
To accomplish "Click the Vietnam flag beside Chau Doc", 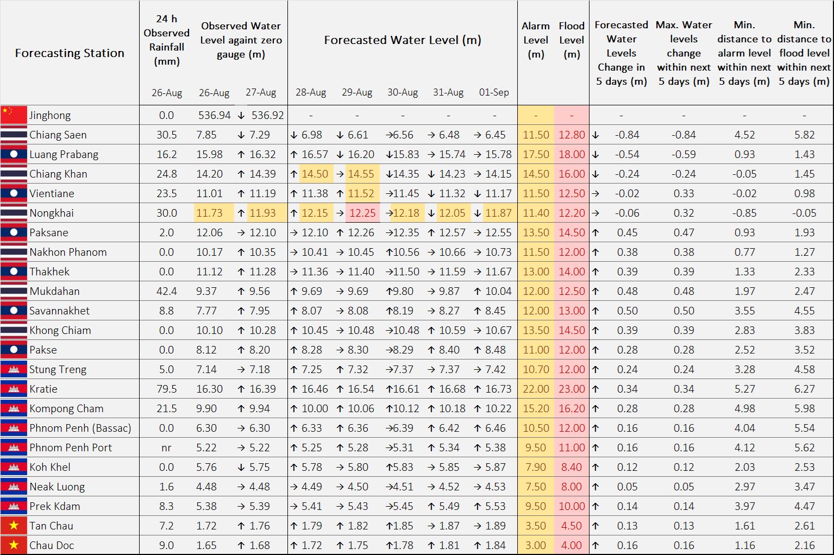I will [14, 545].
